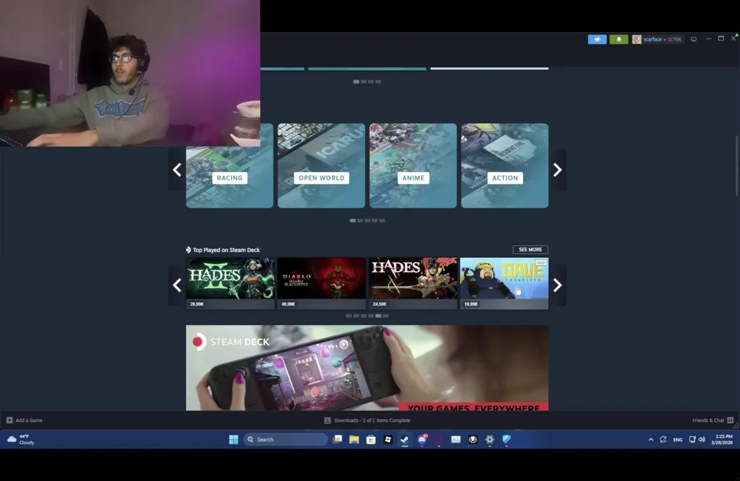Click the Add a Game plus icon

pyautogui.click(x=9, y=420)
